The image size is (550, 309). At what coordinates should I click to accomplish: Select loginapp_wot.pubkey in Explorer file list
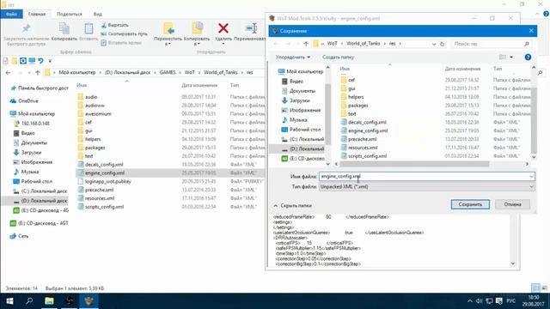(x=107, y=181)
